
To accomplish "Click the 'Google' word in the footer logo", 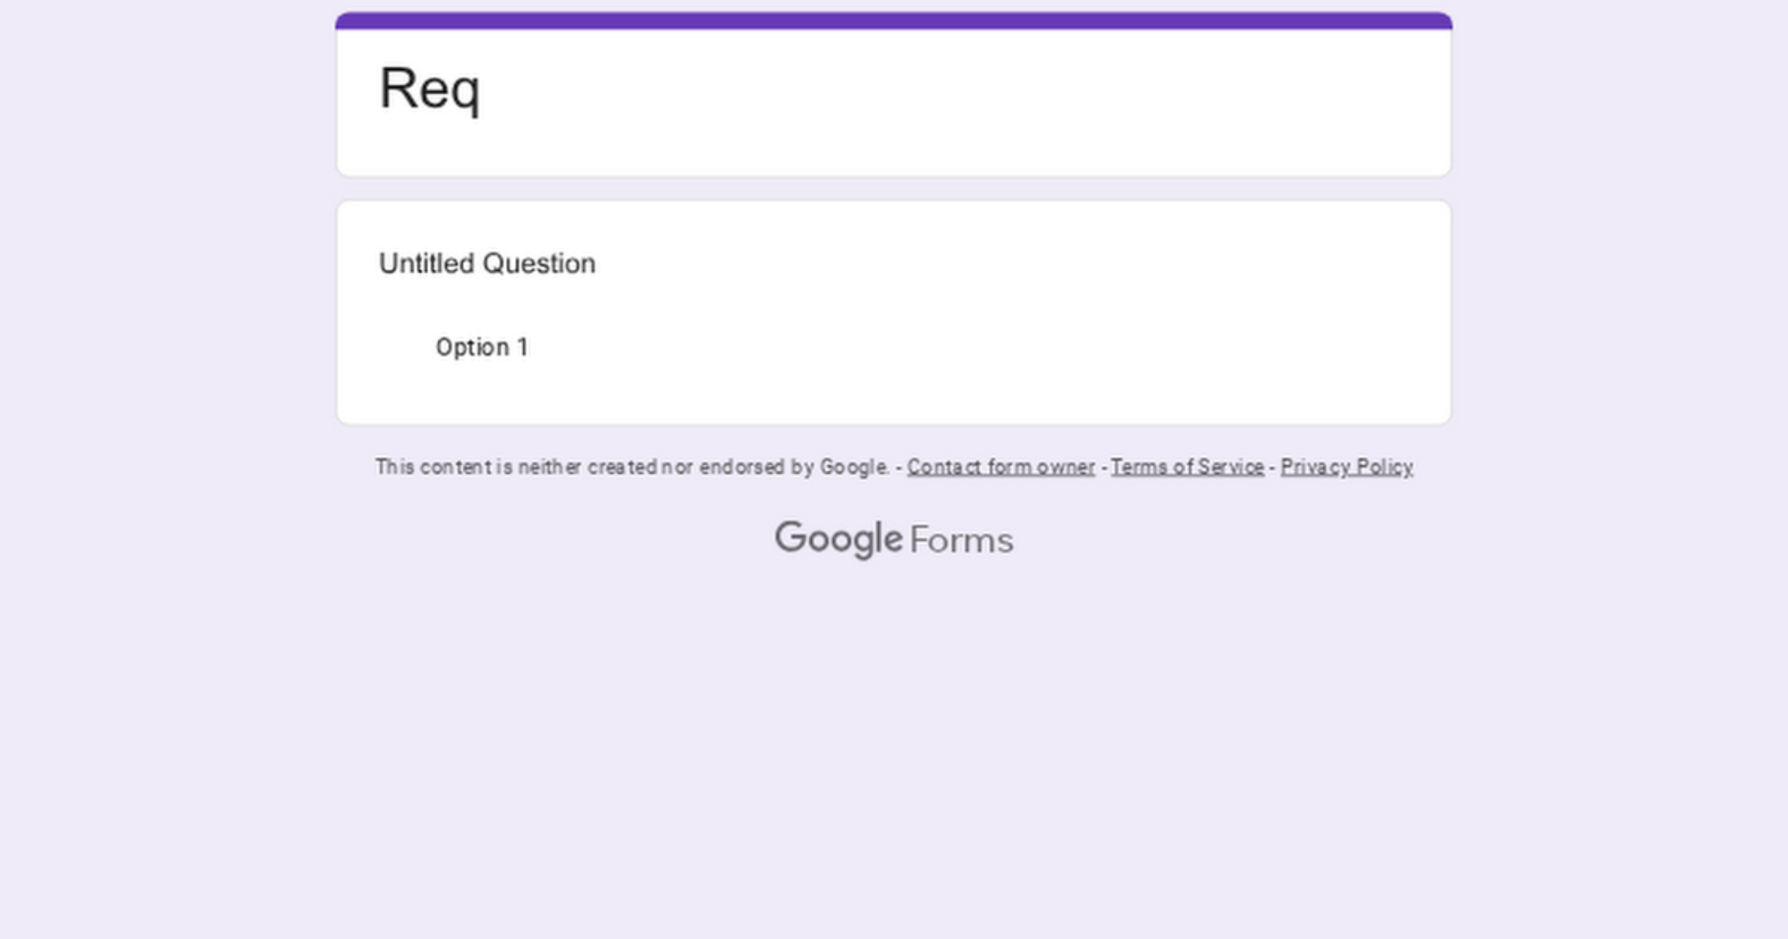I will [838, 539].
